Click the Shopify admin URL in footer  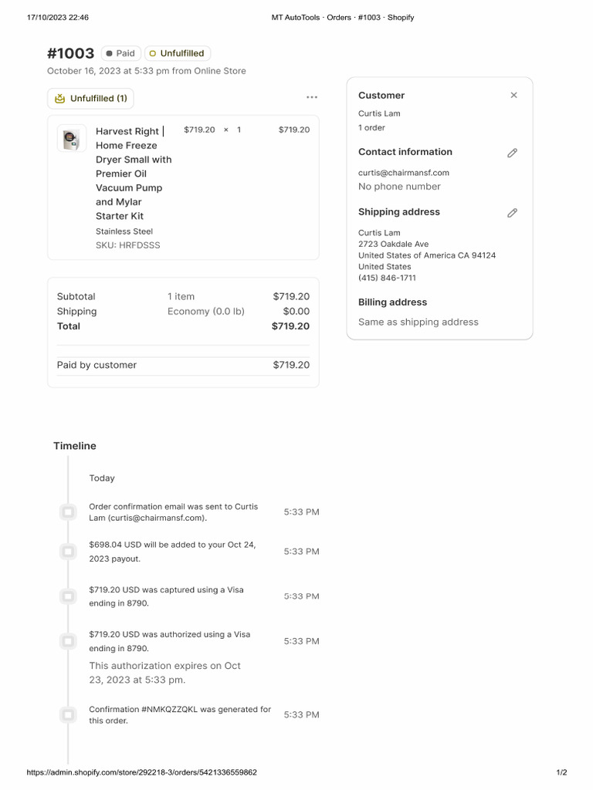click(141, 772)
